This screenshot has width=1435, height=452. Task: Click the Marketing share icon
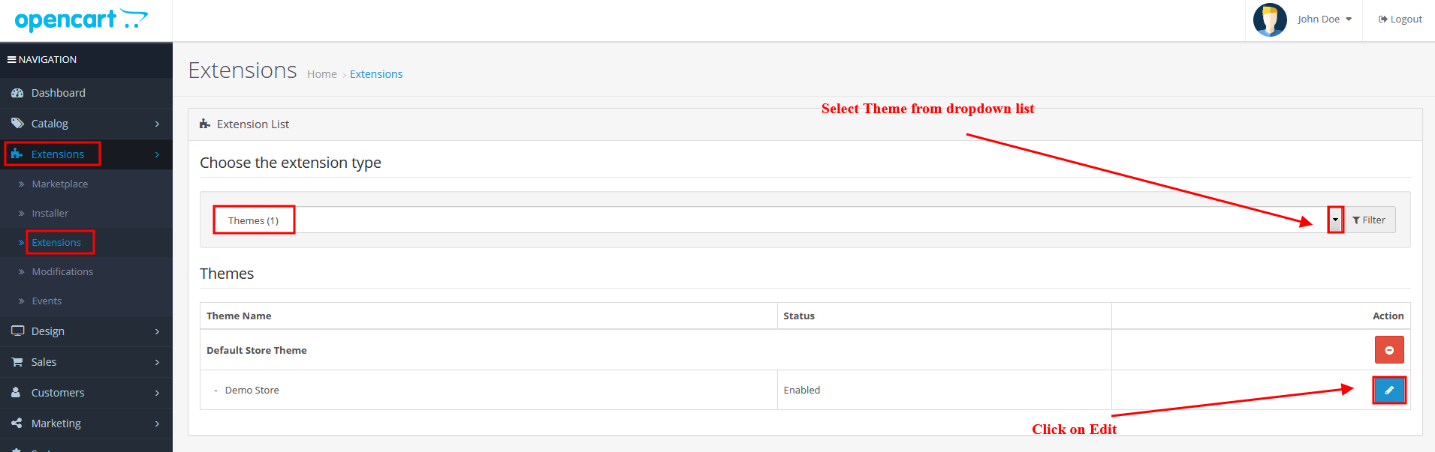[x=17, y=424]
